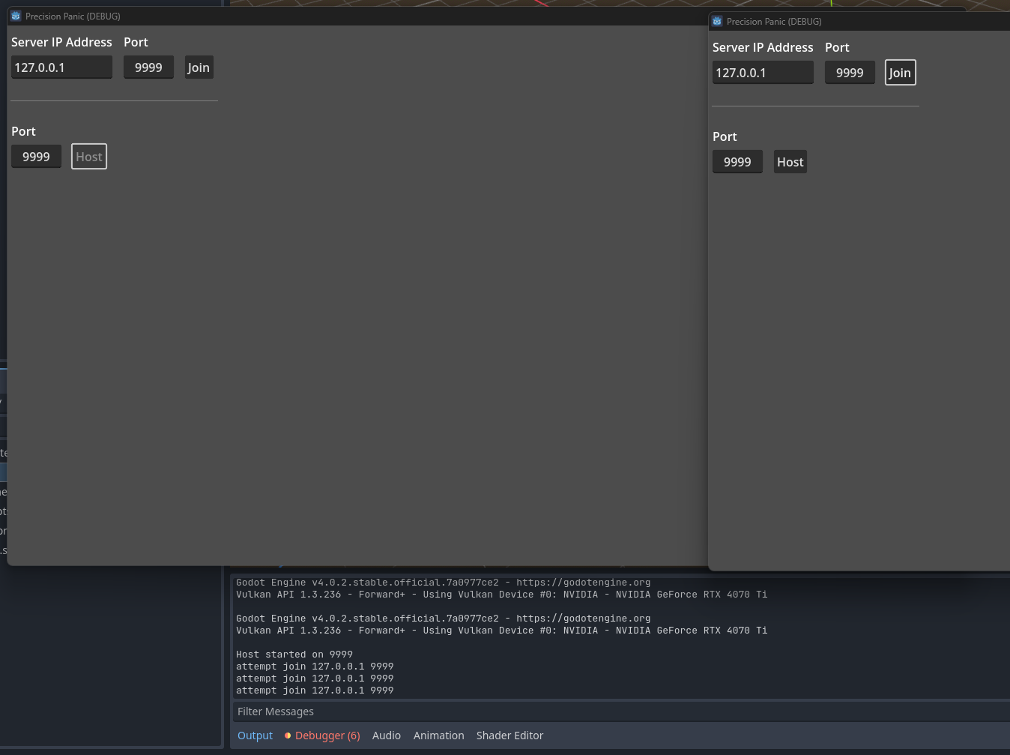Viewport: 1010px width, 755px height.
Task: Click the Host Port field in the left window
Action: pos(36,156)
